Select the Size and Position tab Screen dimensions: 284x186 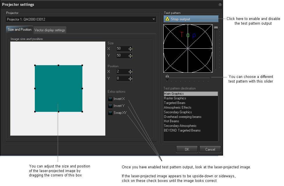[20, 30]
